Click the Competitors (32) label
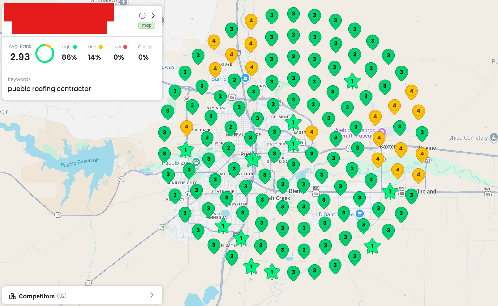498x306 pixels. point(42,296)
